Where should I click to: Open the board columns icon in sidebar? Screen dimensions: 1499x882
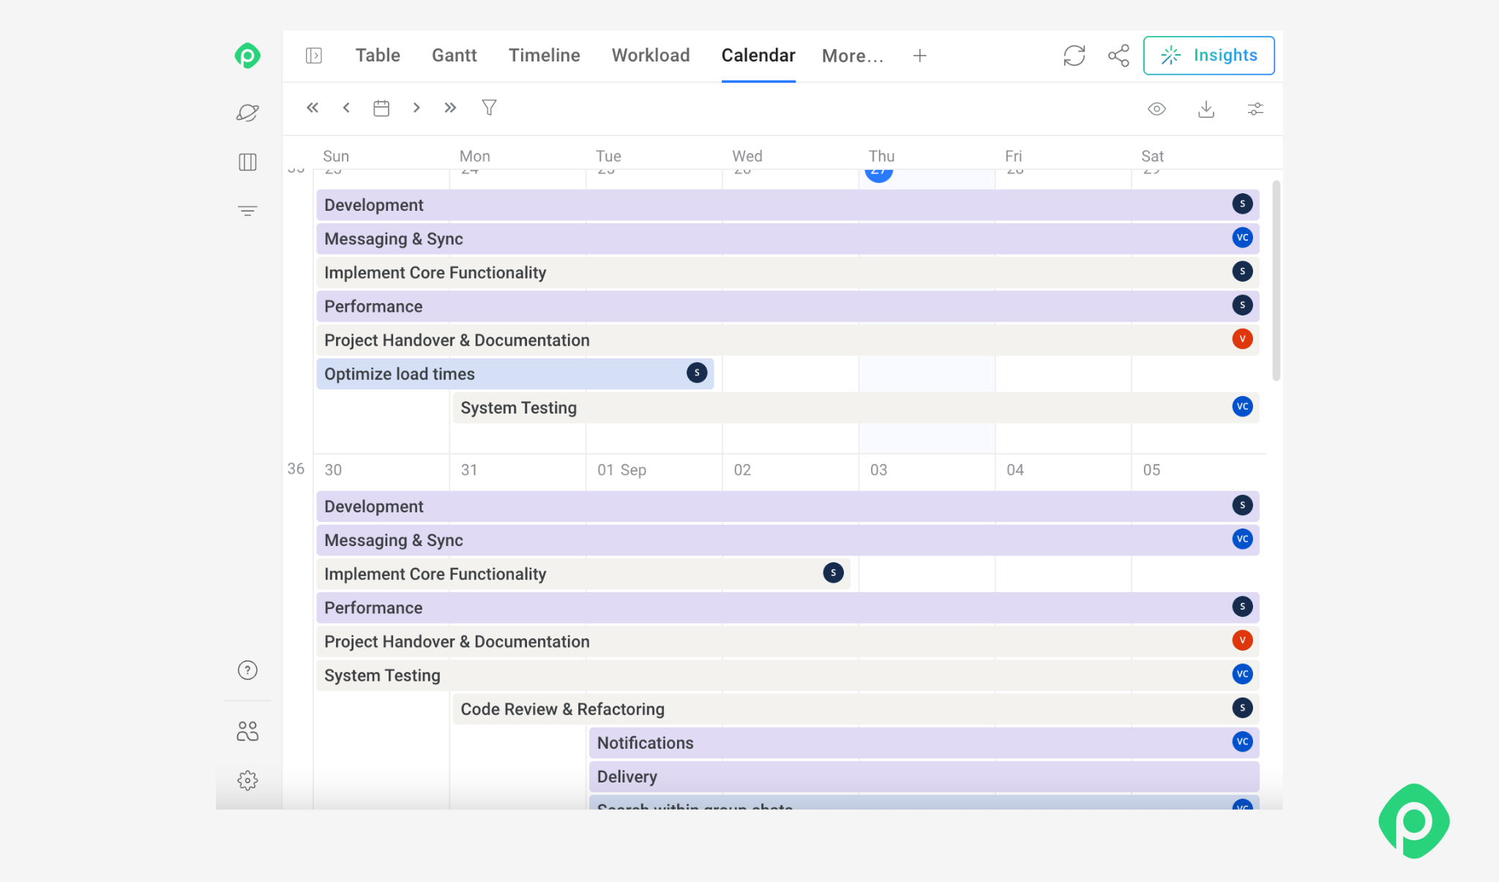coord(247,162)
